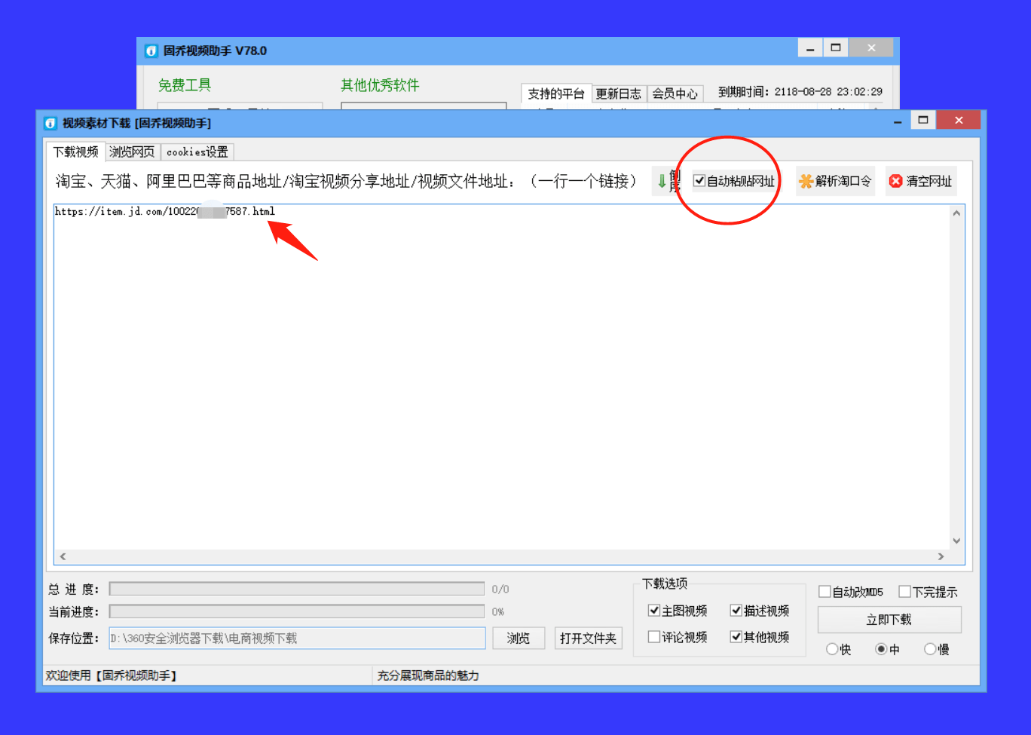Viewport: 1031px width, 735px height.
Task: Click the 保存位置 path field
Action: (298, 638)
